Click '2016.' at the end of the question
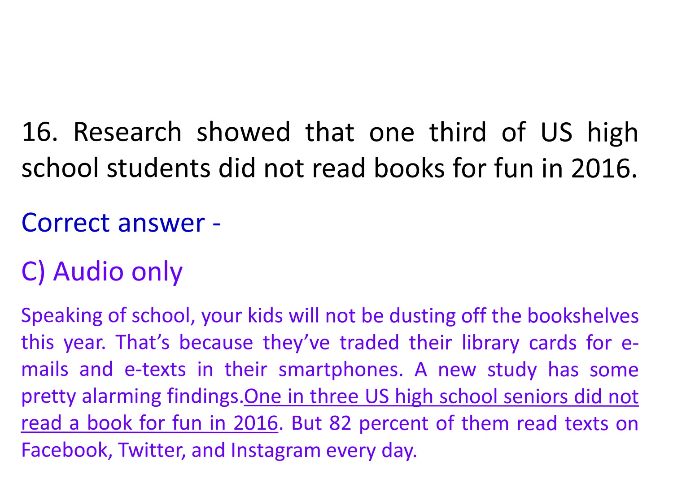673x504 pixels. (x=604, y=168)
